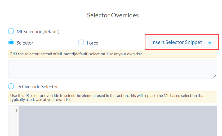Open the Insert Selector Snippet dropdown
Screen dimensions: 222x136
(x=182, y=42)
